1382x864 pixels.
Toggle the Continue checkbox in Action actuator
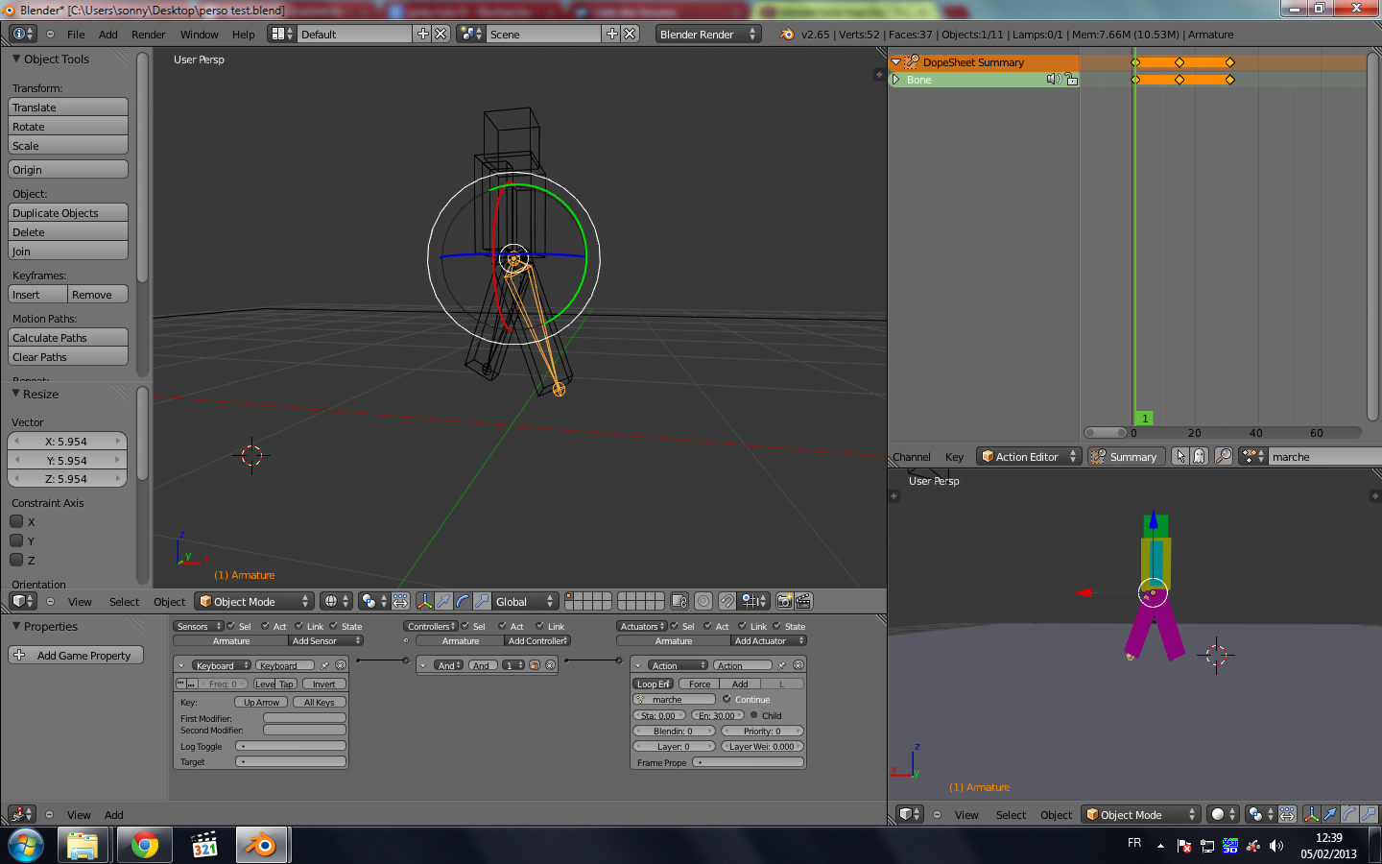click(x=727, y=700)
